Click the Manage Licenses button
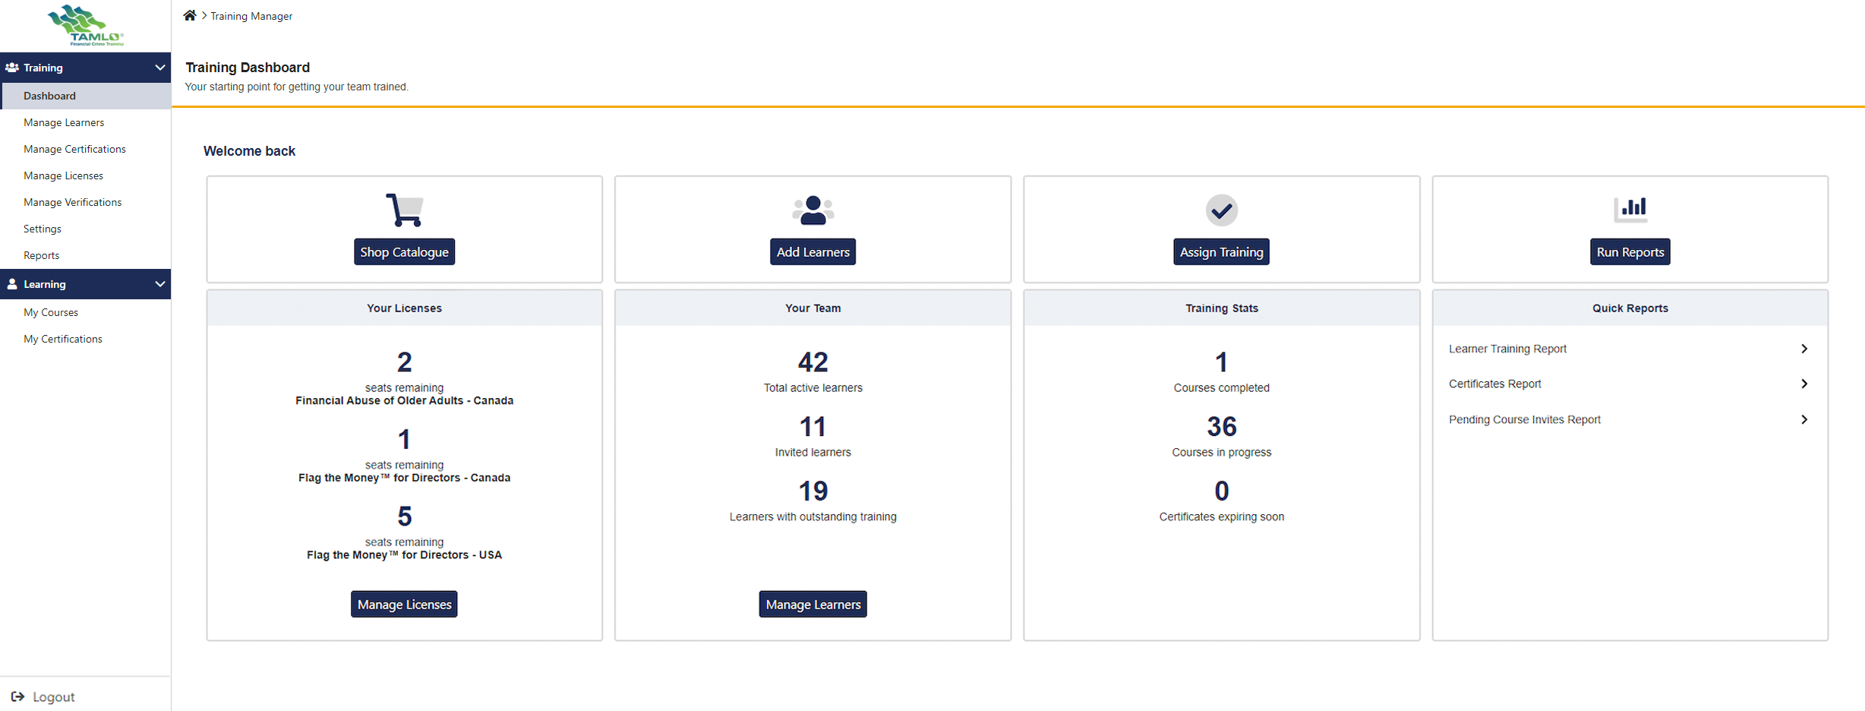Viewport: 1865px width, 711px height. coord(403,604)
